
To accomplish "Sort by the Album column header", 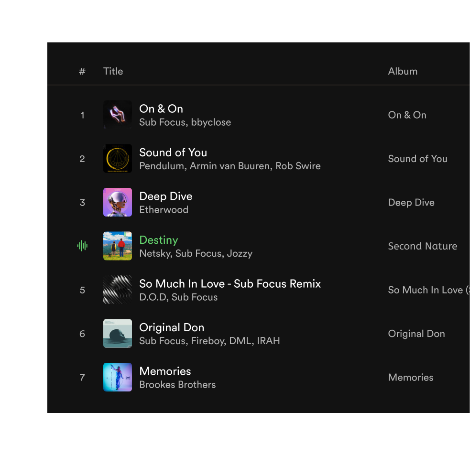I will pos(403,71).
